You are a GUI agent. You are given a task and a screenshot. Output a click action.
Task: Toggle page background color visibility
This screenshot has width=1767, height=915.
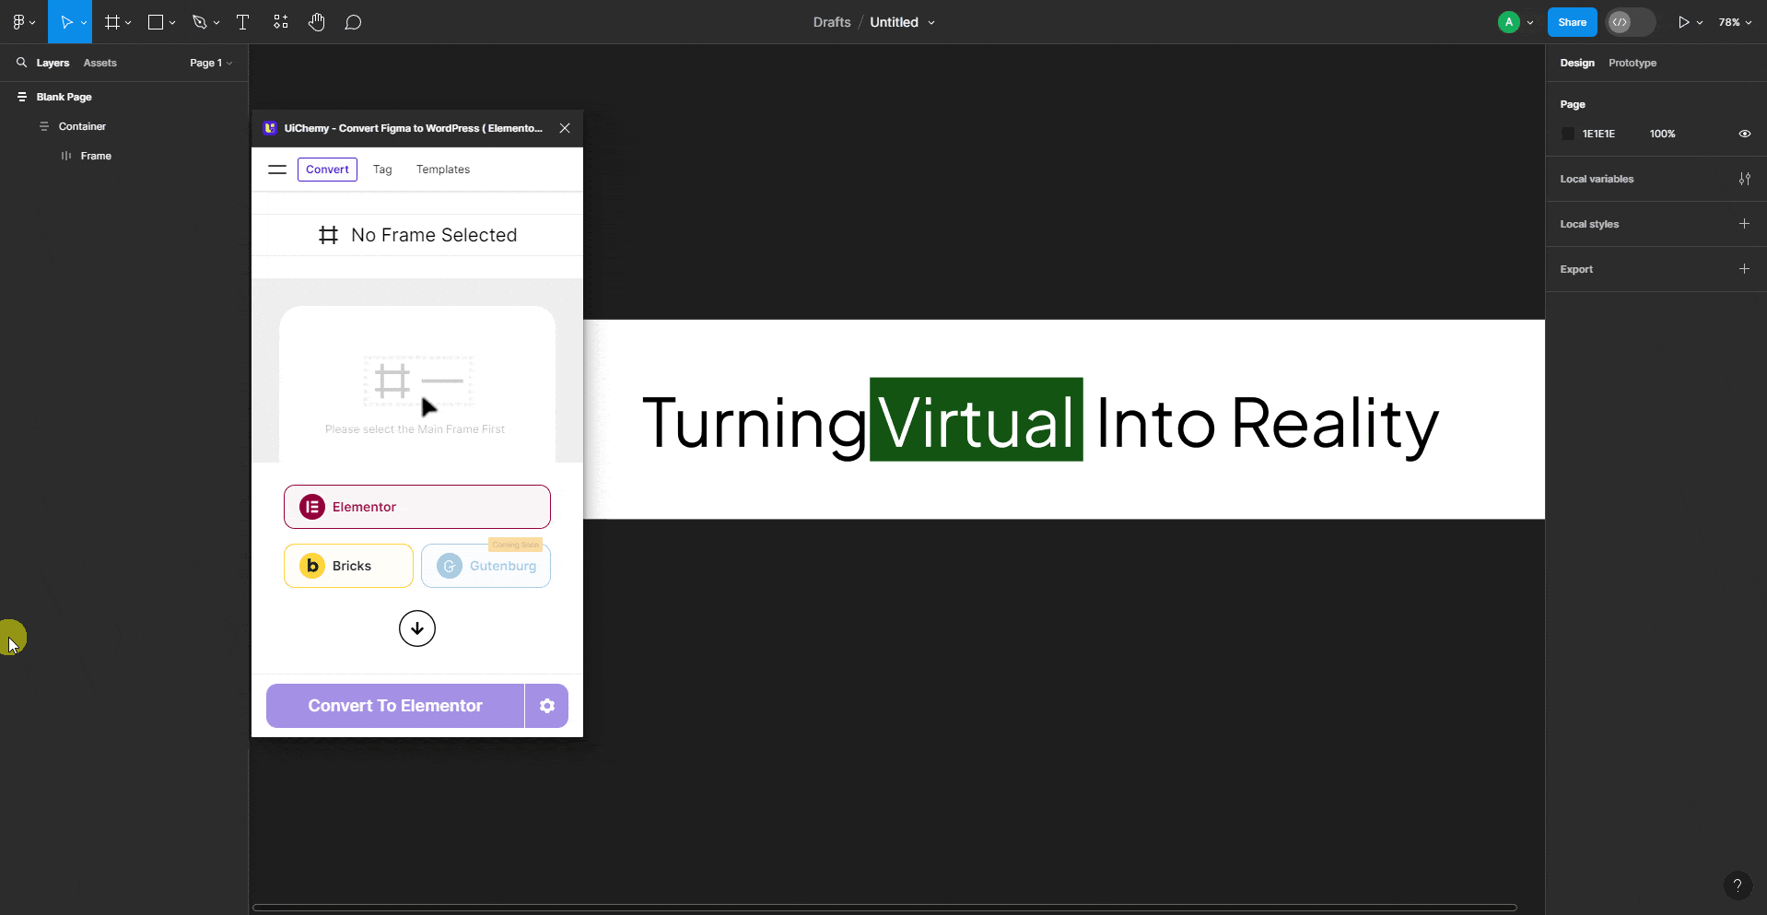coord(1744,134)
